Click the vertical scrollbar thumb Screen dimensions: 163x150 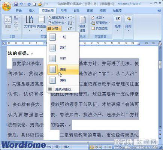click(160, 64)
